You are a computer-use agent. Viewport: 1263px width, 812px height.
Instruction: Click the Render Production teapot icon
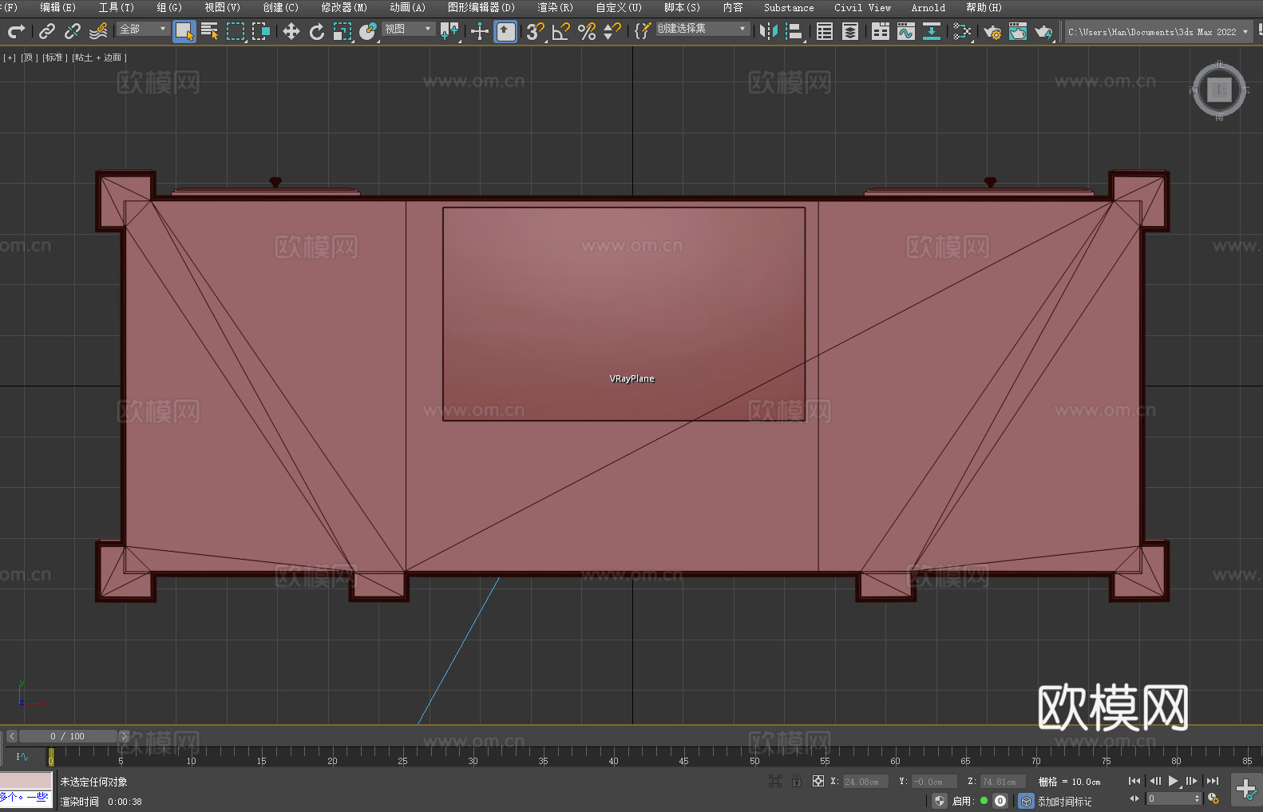click(1043, 31)
